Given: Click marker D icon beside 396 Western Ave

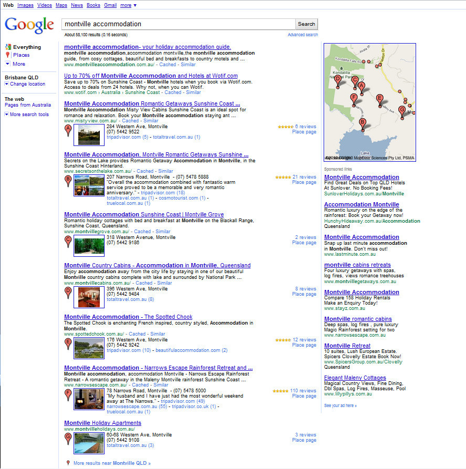Looking at the screenshot, I should 68,293.
